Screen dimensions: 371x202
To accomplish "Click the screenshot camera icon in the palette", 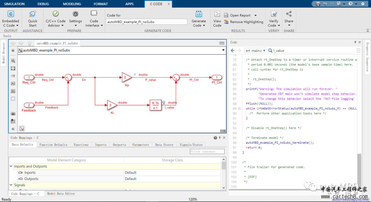I will click(13, 114).
